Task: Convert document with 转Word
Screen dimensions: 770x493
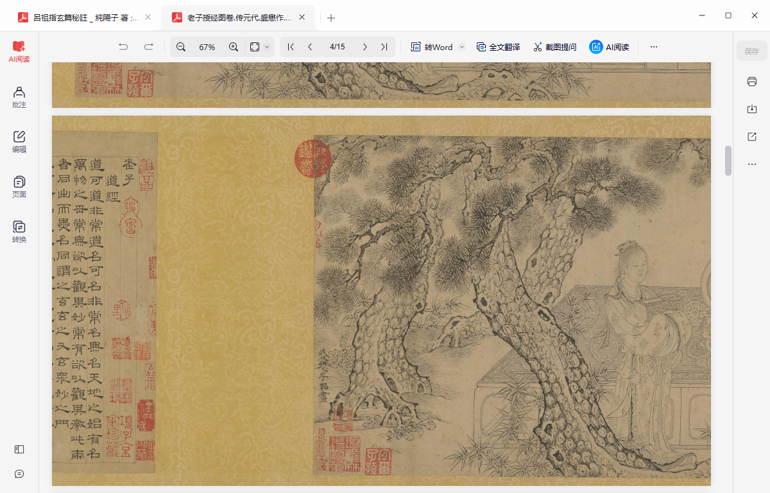Action: pyautogui.click(x=432, y=47)
